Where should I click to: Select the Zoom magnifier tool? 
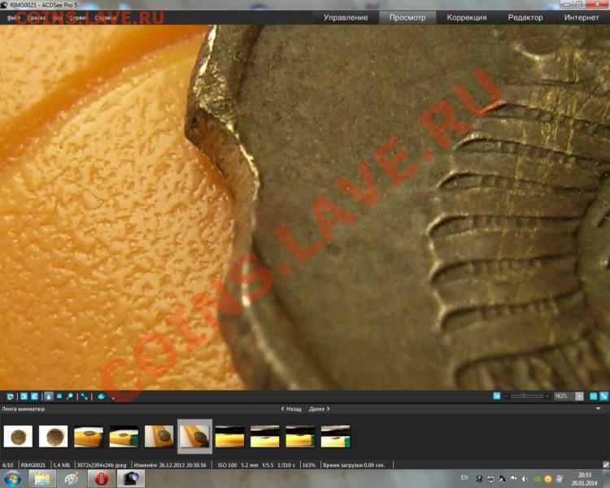(x=70, y=396)
